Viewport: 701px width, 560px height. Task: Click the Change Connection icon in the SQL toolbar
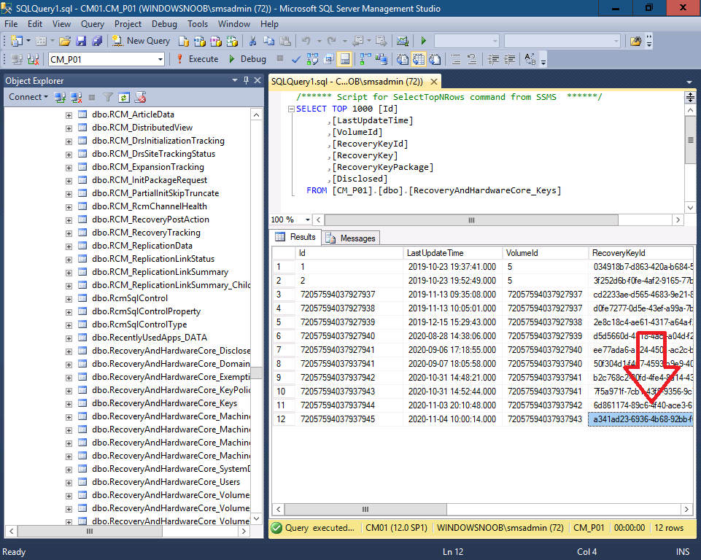[x=33, y=59]
